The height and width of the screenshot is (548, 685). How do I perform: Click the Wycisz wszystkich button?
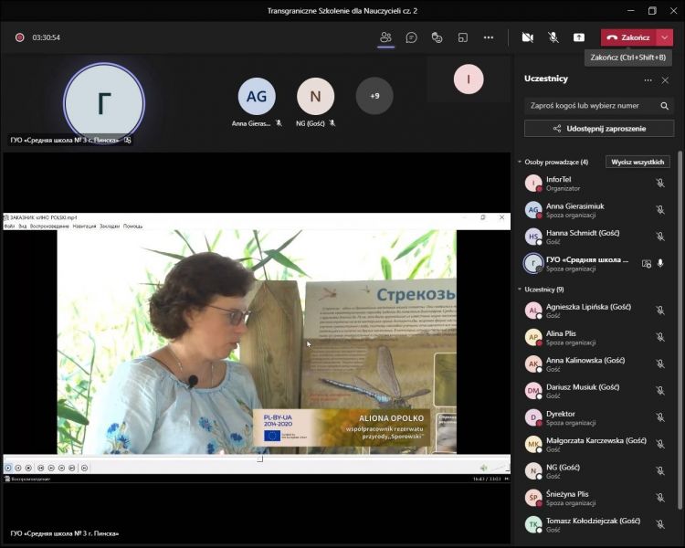point(639,162)
